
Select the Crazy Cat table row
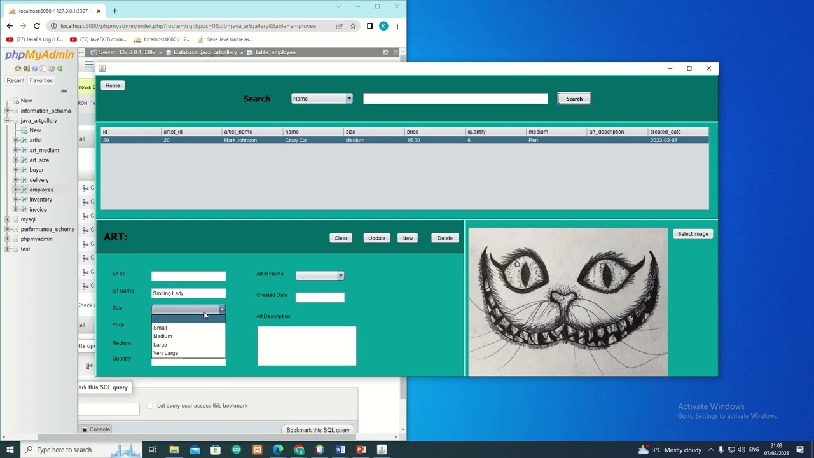tap(404, 140)
